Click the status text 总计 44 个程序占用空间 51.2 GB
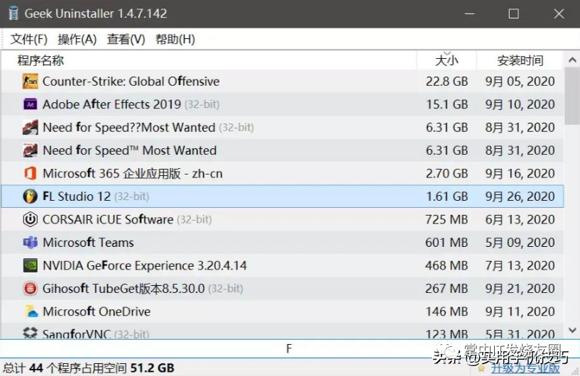This screenshot has width=580, height=376. click(89, 368)
